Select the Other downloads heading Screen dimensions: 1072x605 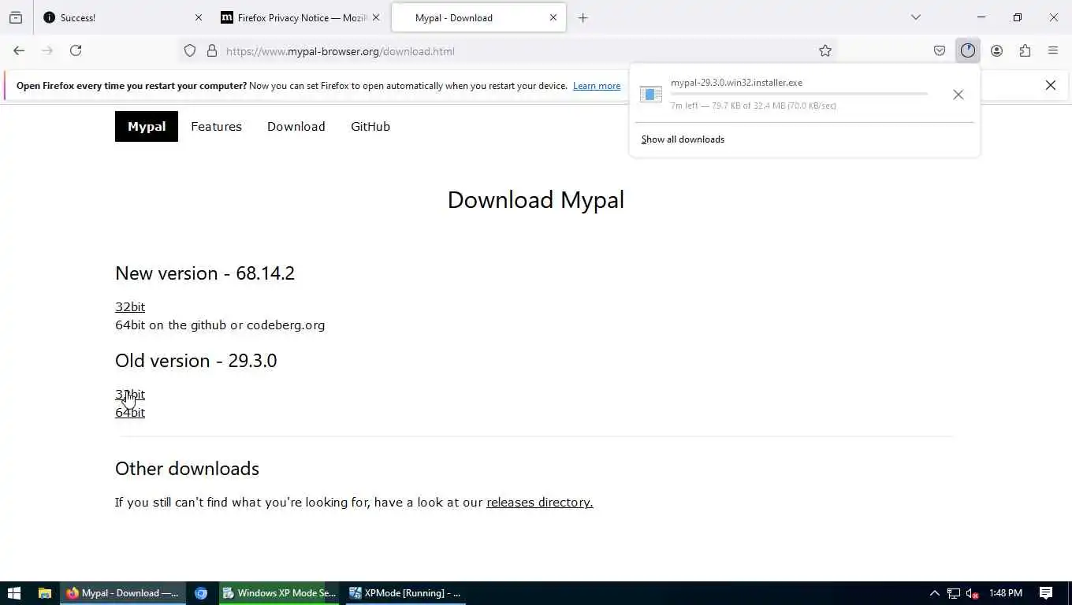coord(187,469)
